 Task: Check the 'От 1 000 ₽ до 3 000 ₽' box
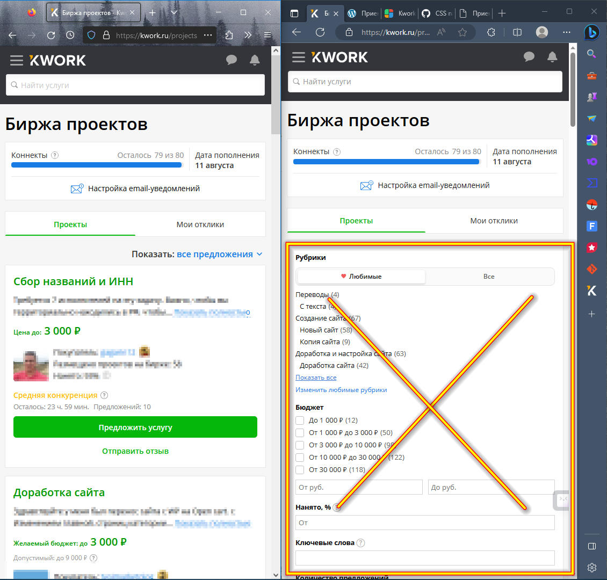[300, 432]
